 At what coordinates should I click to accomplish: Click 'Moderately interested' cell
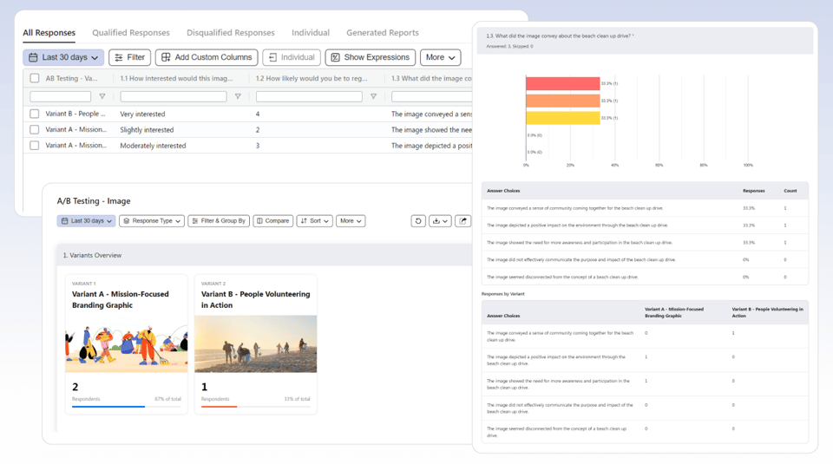pos(153,146)
